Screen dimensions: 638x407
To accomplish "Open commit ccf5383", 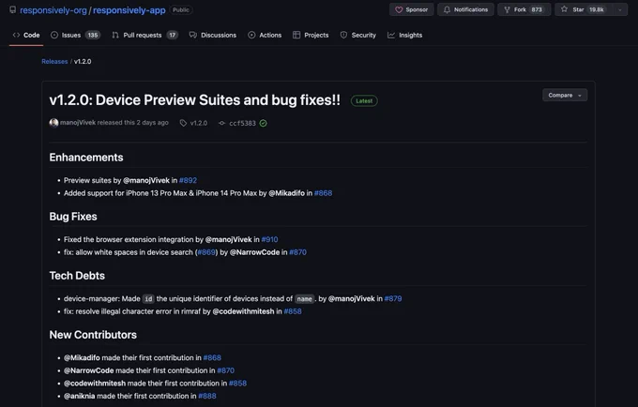I will coord(242,123).
